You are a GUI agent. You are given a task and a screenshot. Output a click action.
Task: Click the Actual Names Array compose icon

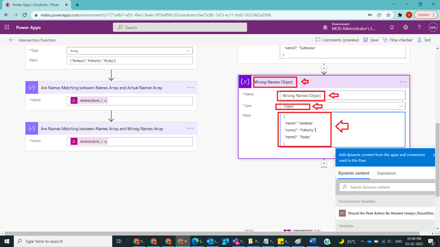click(32, 88)
